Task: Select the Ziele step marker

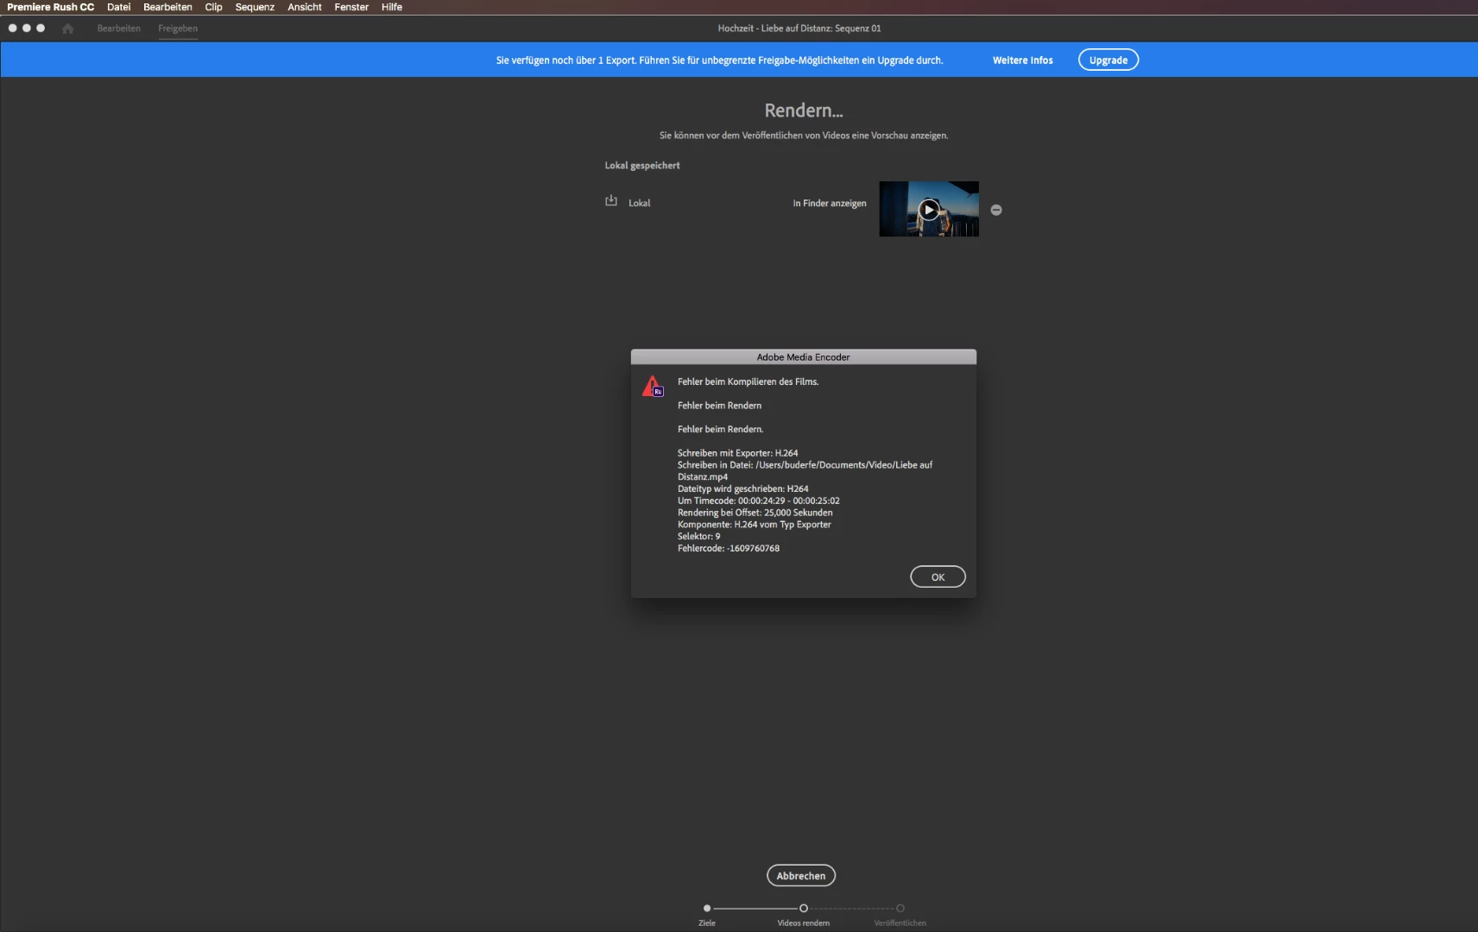Action: click(707, 908)
